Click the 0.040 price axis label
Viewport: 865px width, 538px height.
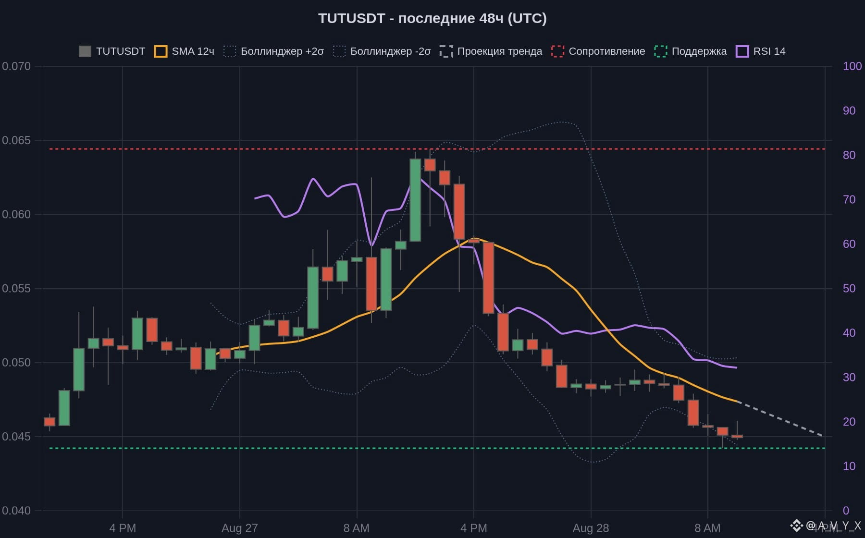coord(16,511)
